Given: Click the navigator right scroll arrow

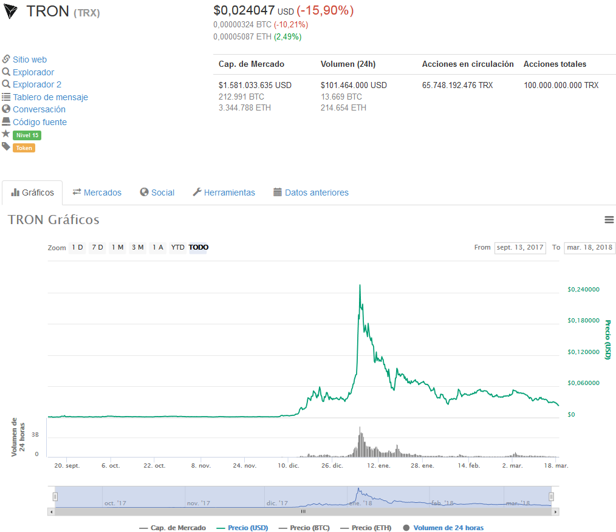Looking at the screenshot, I should (x=555, y=511).
